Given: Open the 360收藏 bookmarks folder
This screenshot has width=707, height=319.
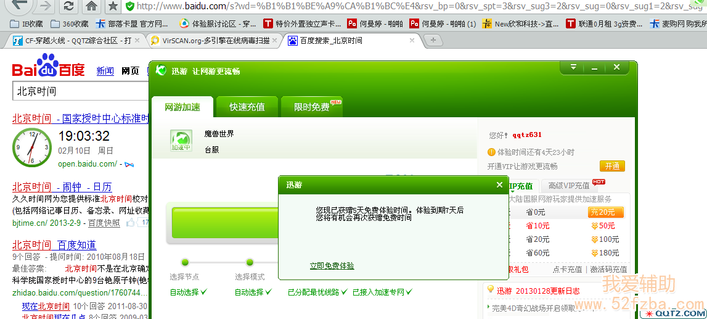Looking at the screenshot, I should 70,24.
